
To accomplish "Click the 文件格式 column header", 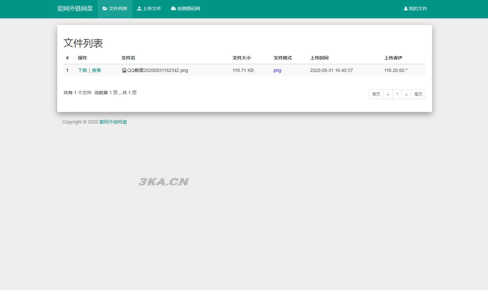I will pyautogui.click(x=283, y=58).
